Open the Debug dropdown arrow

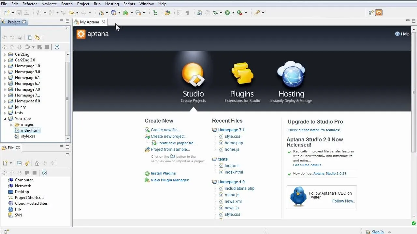pos(221,13)
